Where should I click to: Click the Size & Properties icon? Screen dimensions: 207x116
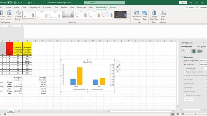coord(194,51)
